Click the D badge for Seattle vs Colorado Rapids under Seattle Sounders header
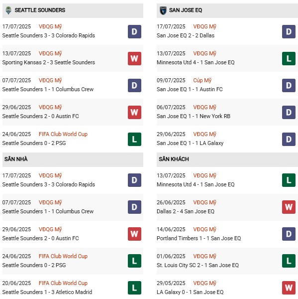Image resolution: width=298 pixels, height=299 pixels. point(134,32)
